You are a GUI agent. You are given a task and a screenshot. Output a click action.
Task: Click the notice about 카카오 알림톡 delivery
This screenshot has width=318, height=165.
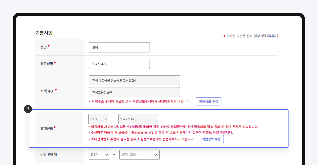pyautogui.click(x=173, y=127)
